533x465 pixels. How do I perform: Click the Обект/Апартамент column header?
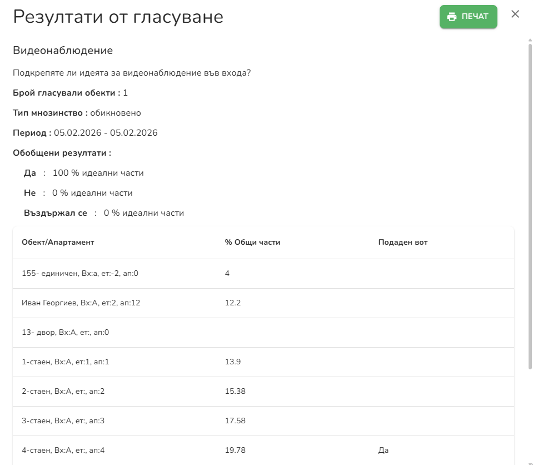58,242
